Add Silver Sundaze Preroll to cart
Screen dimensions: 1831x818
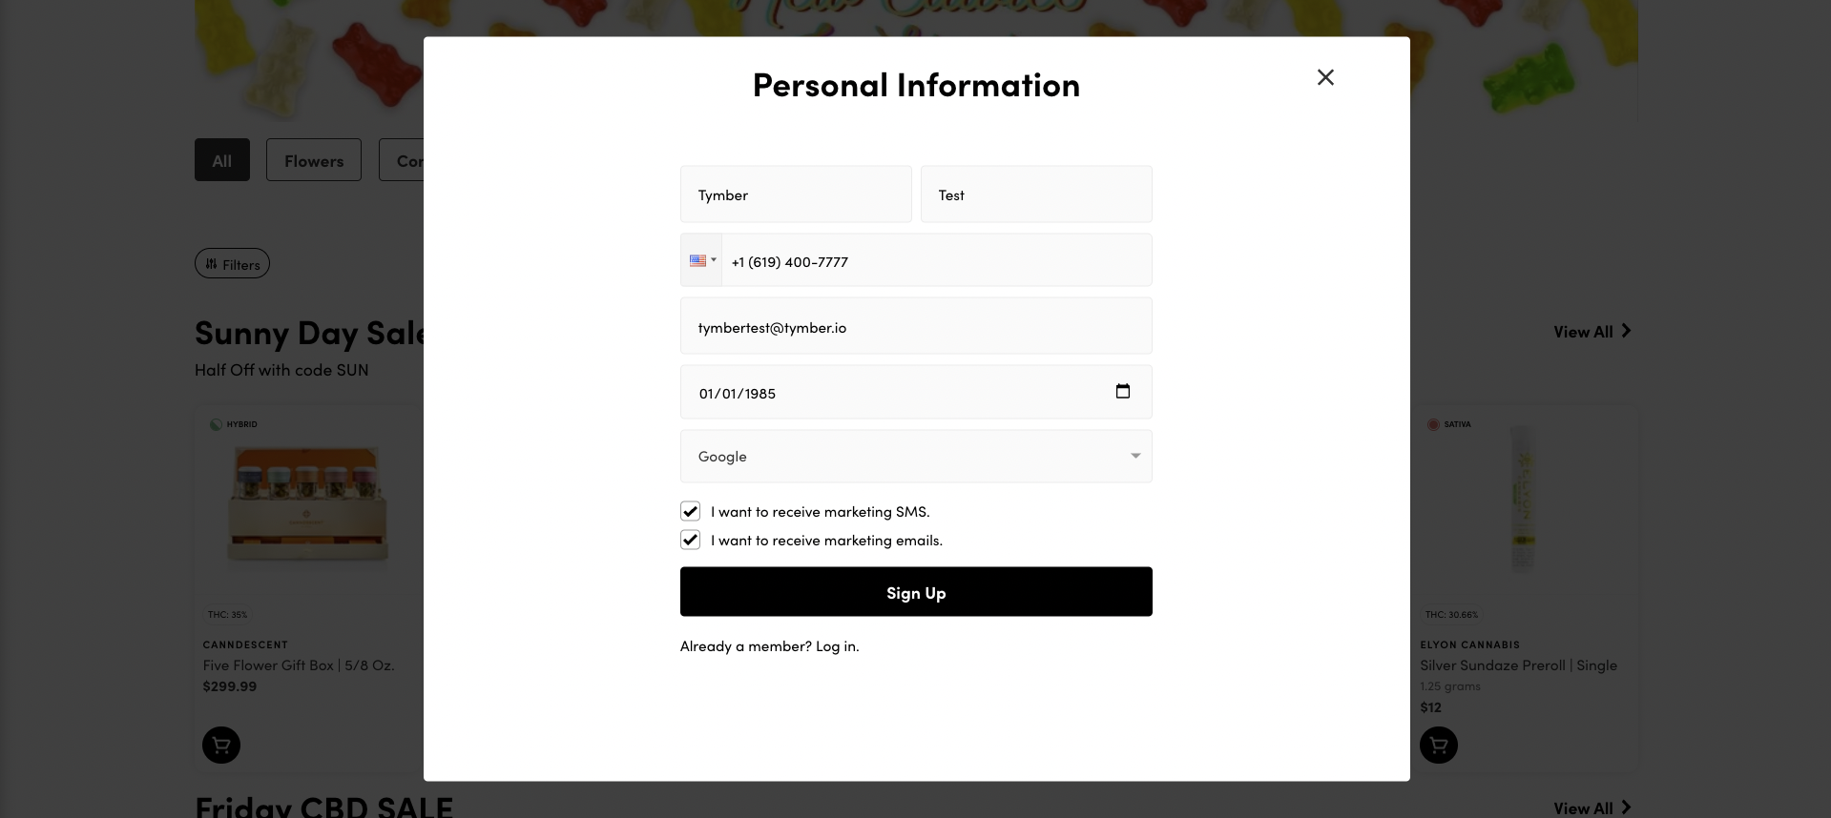tap(1439, 745)
